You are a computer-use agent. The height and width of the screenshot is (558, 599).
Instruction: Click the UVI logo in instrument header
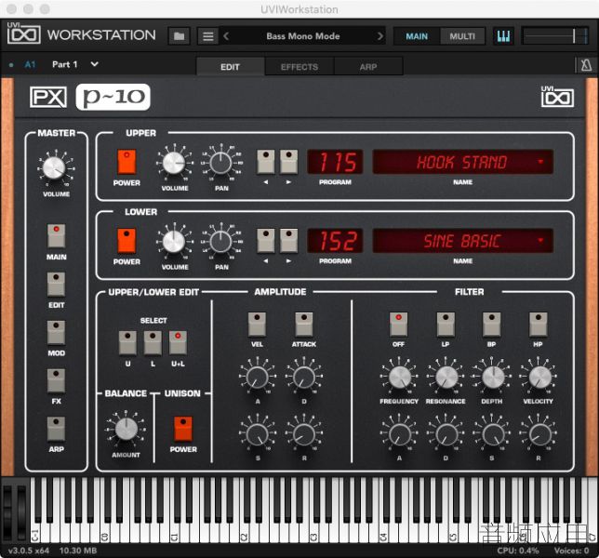(x=557, y=97)
